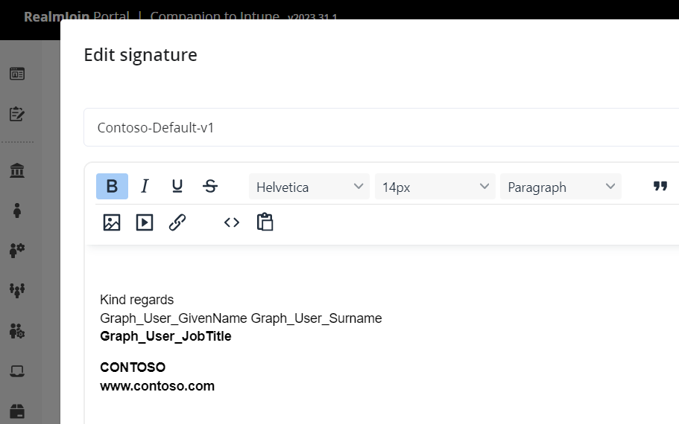Click the insert video icon

[145, 222]
